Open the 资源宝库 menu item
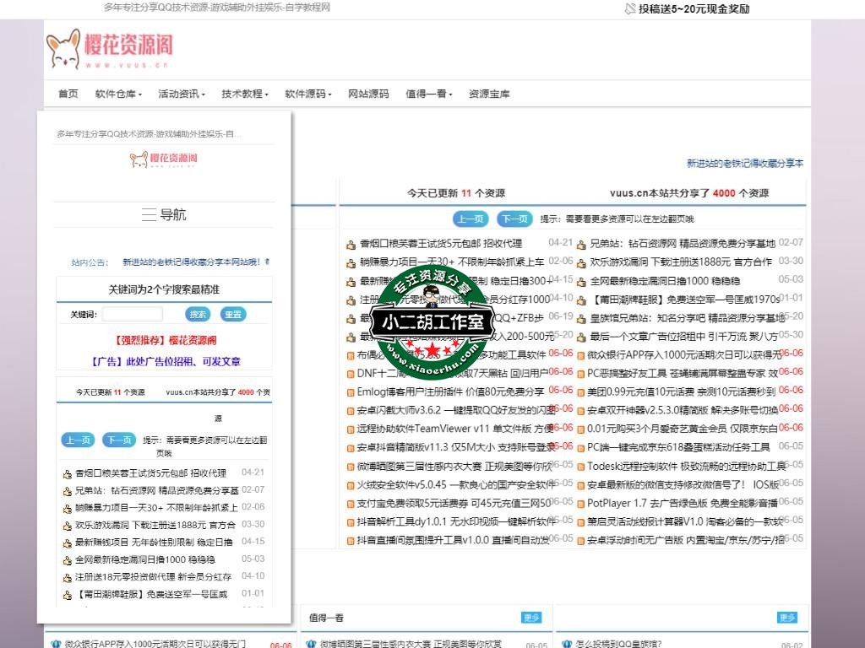 point(489,94)
